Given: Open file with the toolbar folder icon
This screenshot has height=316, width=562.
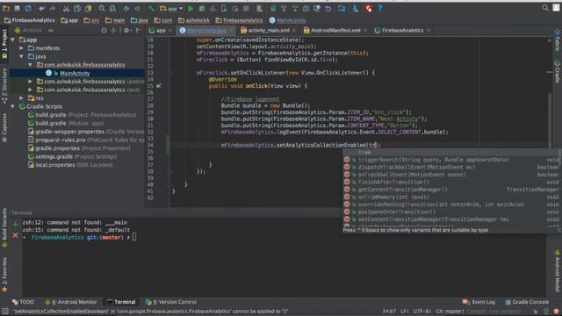Looking at the screenshot, I should pyautogui.click(x=6, y=8).
